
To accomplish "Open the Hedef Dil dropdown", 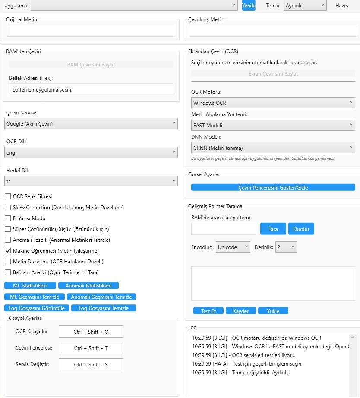I will [91, 181].
